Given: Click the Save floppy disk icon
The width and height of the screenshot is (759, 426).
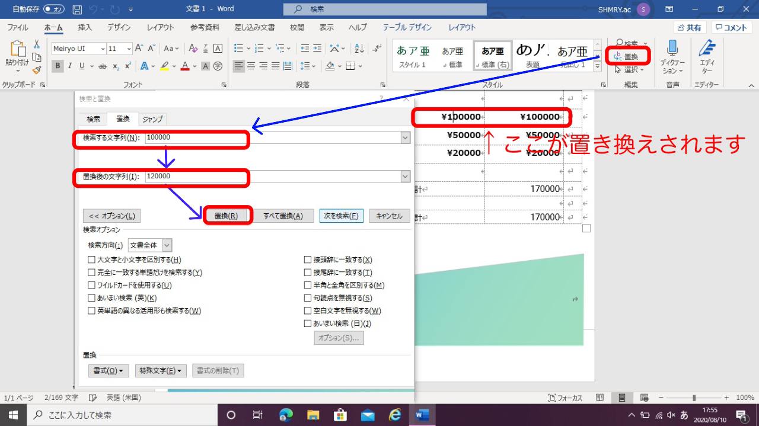Looking at the screenshot, I should pyautogui.click(x=77, y=9).
